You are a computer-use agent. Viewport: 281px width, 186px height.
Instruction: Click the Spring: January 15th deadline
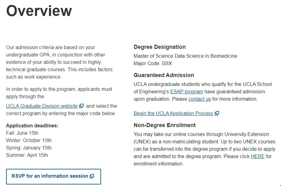click(x=29, y=148)
